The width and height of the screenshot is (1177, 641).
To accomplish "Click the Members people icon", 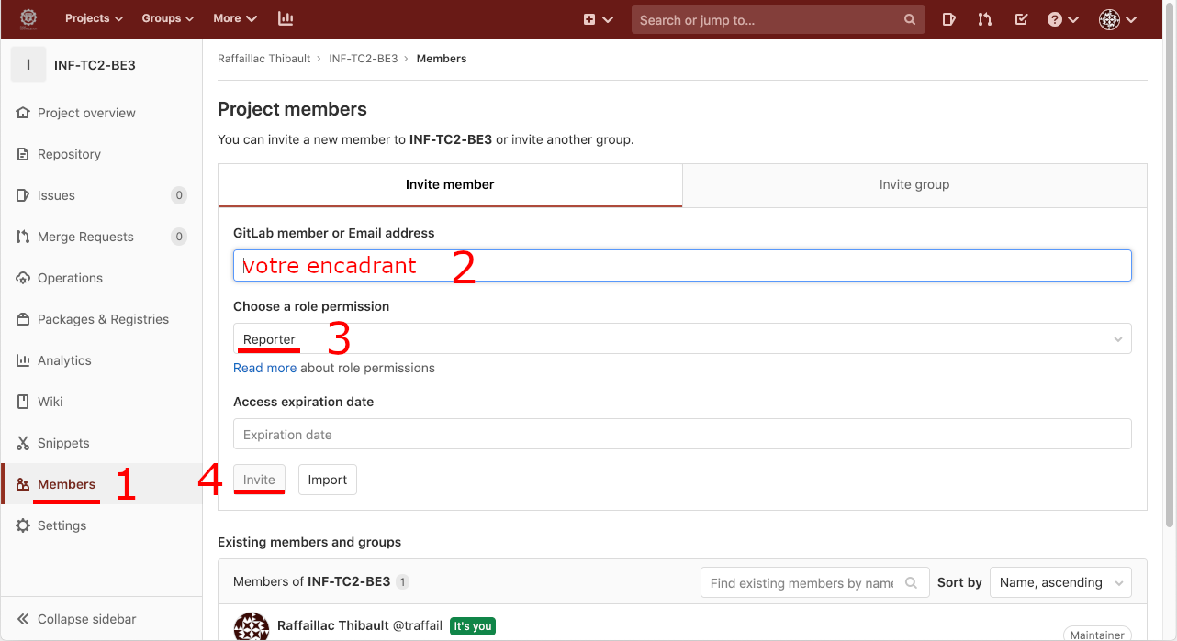I will 23,484.
